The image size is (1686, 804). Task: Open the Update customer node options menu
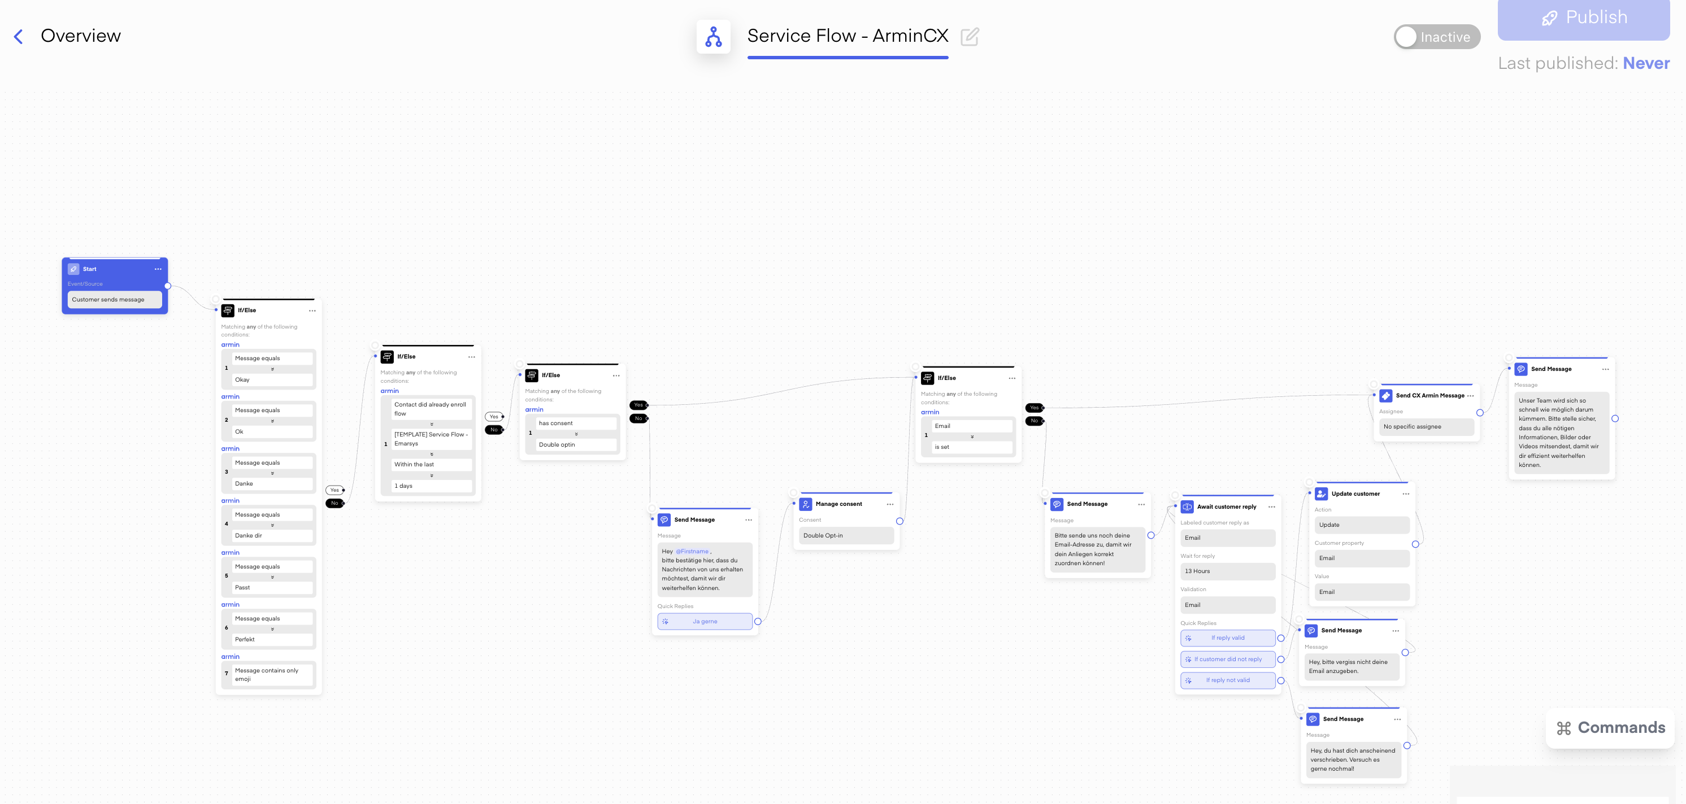click(1405, 494)
